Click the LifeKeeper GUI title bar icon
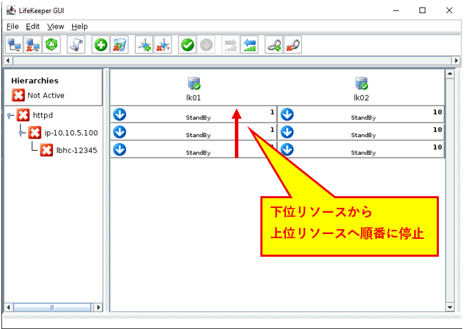 point(11,10)
